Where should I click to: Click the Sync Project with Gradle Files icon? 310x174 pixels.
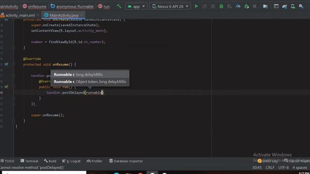[x=284, y=6]
